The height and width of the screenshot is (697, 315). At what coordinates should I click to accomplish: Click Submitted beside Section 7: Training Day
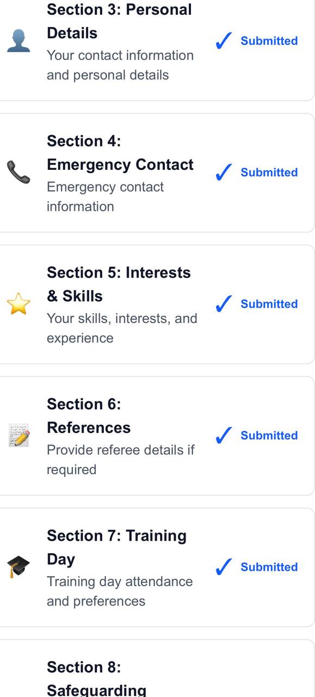pos(269,567)
